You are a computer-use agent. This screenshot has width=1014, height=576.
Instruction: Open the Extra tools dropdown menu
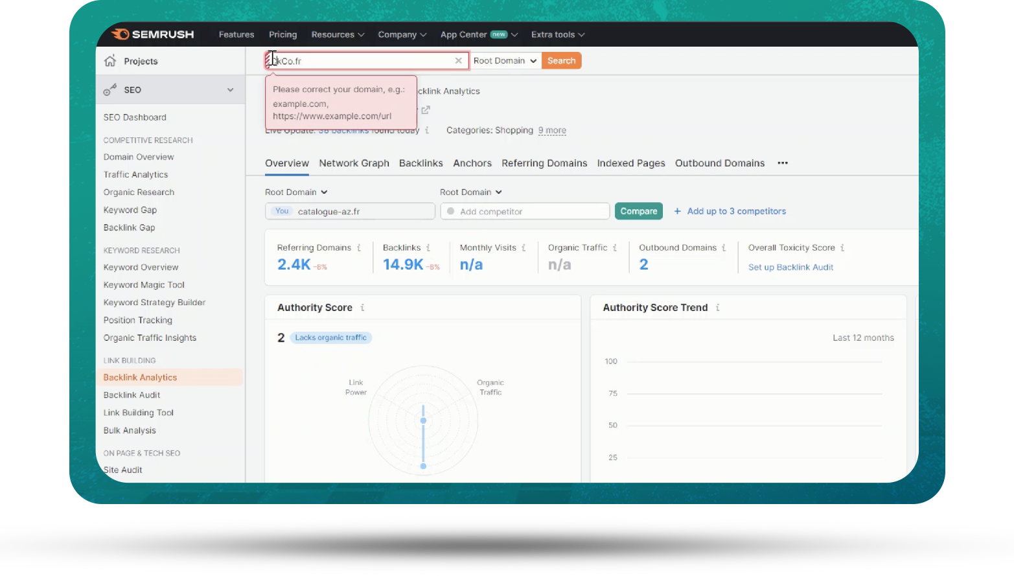tap(558, 34)
